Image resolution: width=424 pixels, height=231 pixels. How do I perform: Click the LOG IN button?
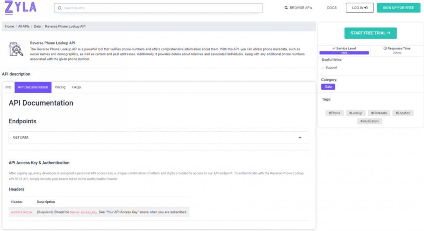click(x=360, y=8)
